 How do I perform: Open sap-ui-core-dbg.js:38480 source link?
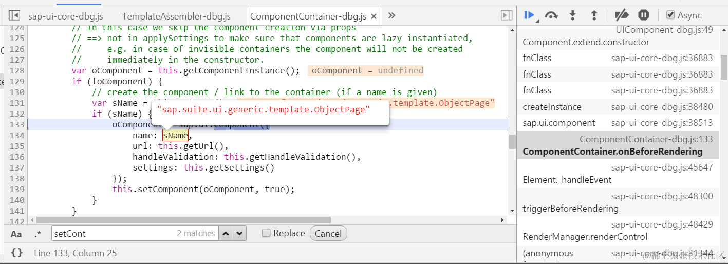click(662, 107)
